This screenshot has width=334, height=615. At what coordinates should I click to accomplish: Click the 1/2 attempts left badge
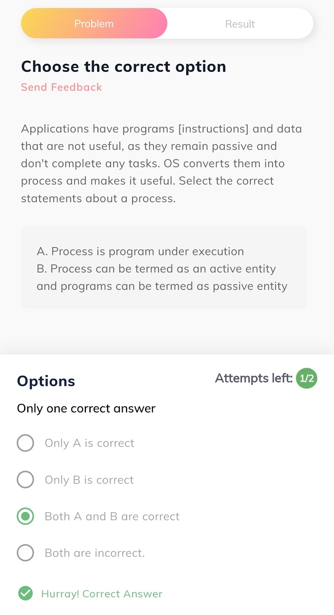(x=306, y=378)
